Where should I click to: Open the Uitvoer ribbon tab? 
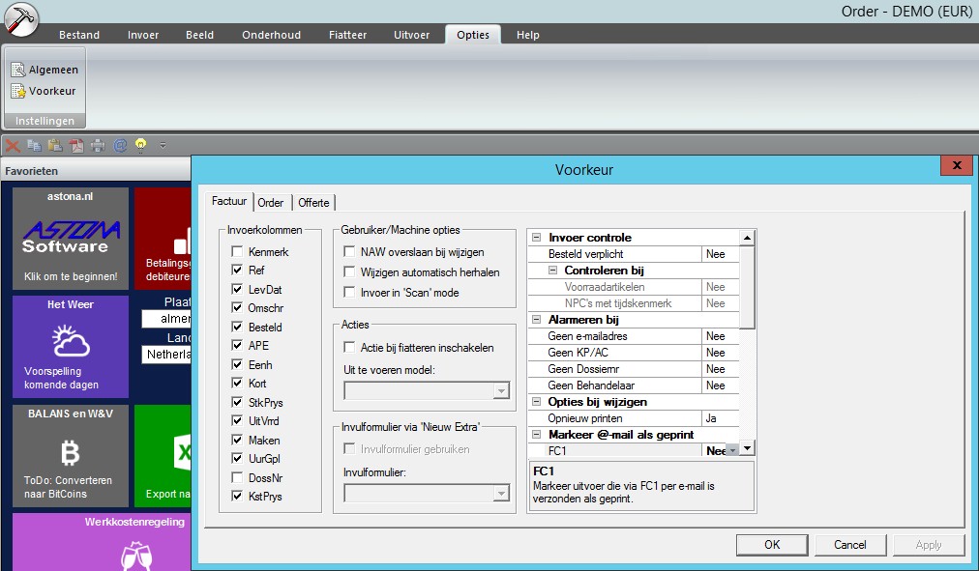point(411,35)
